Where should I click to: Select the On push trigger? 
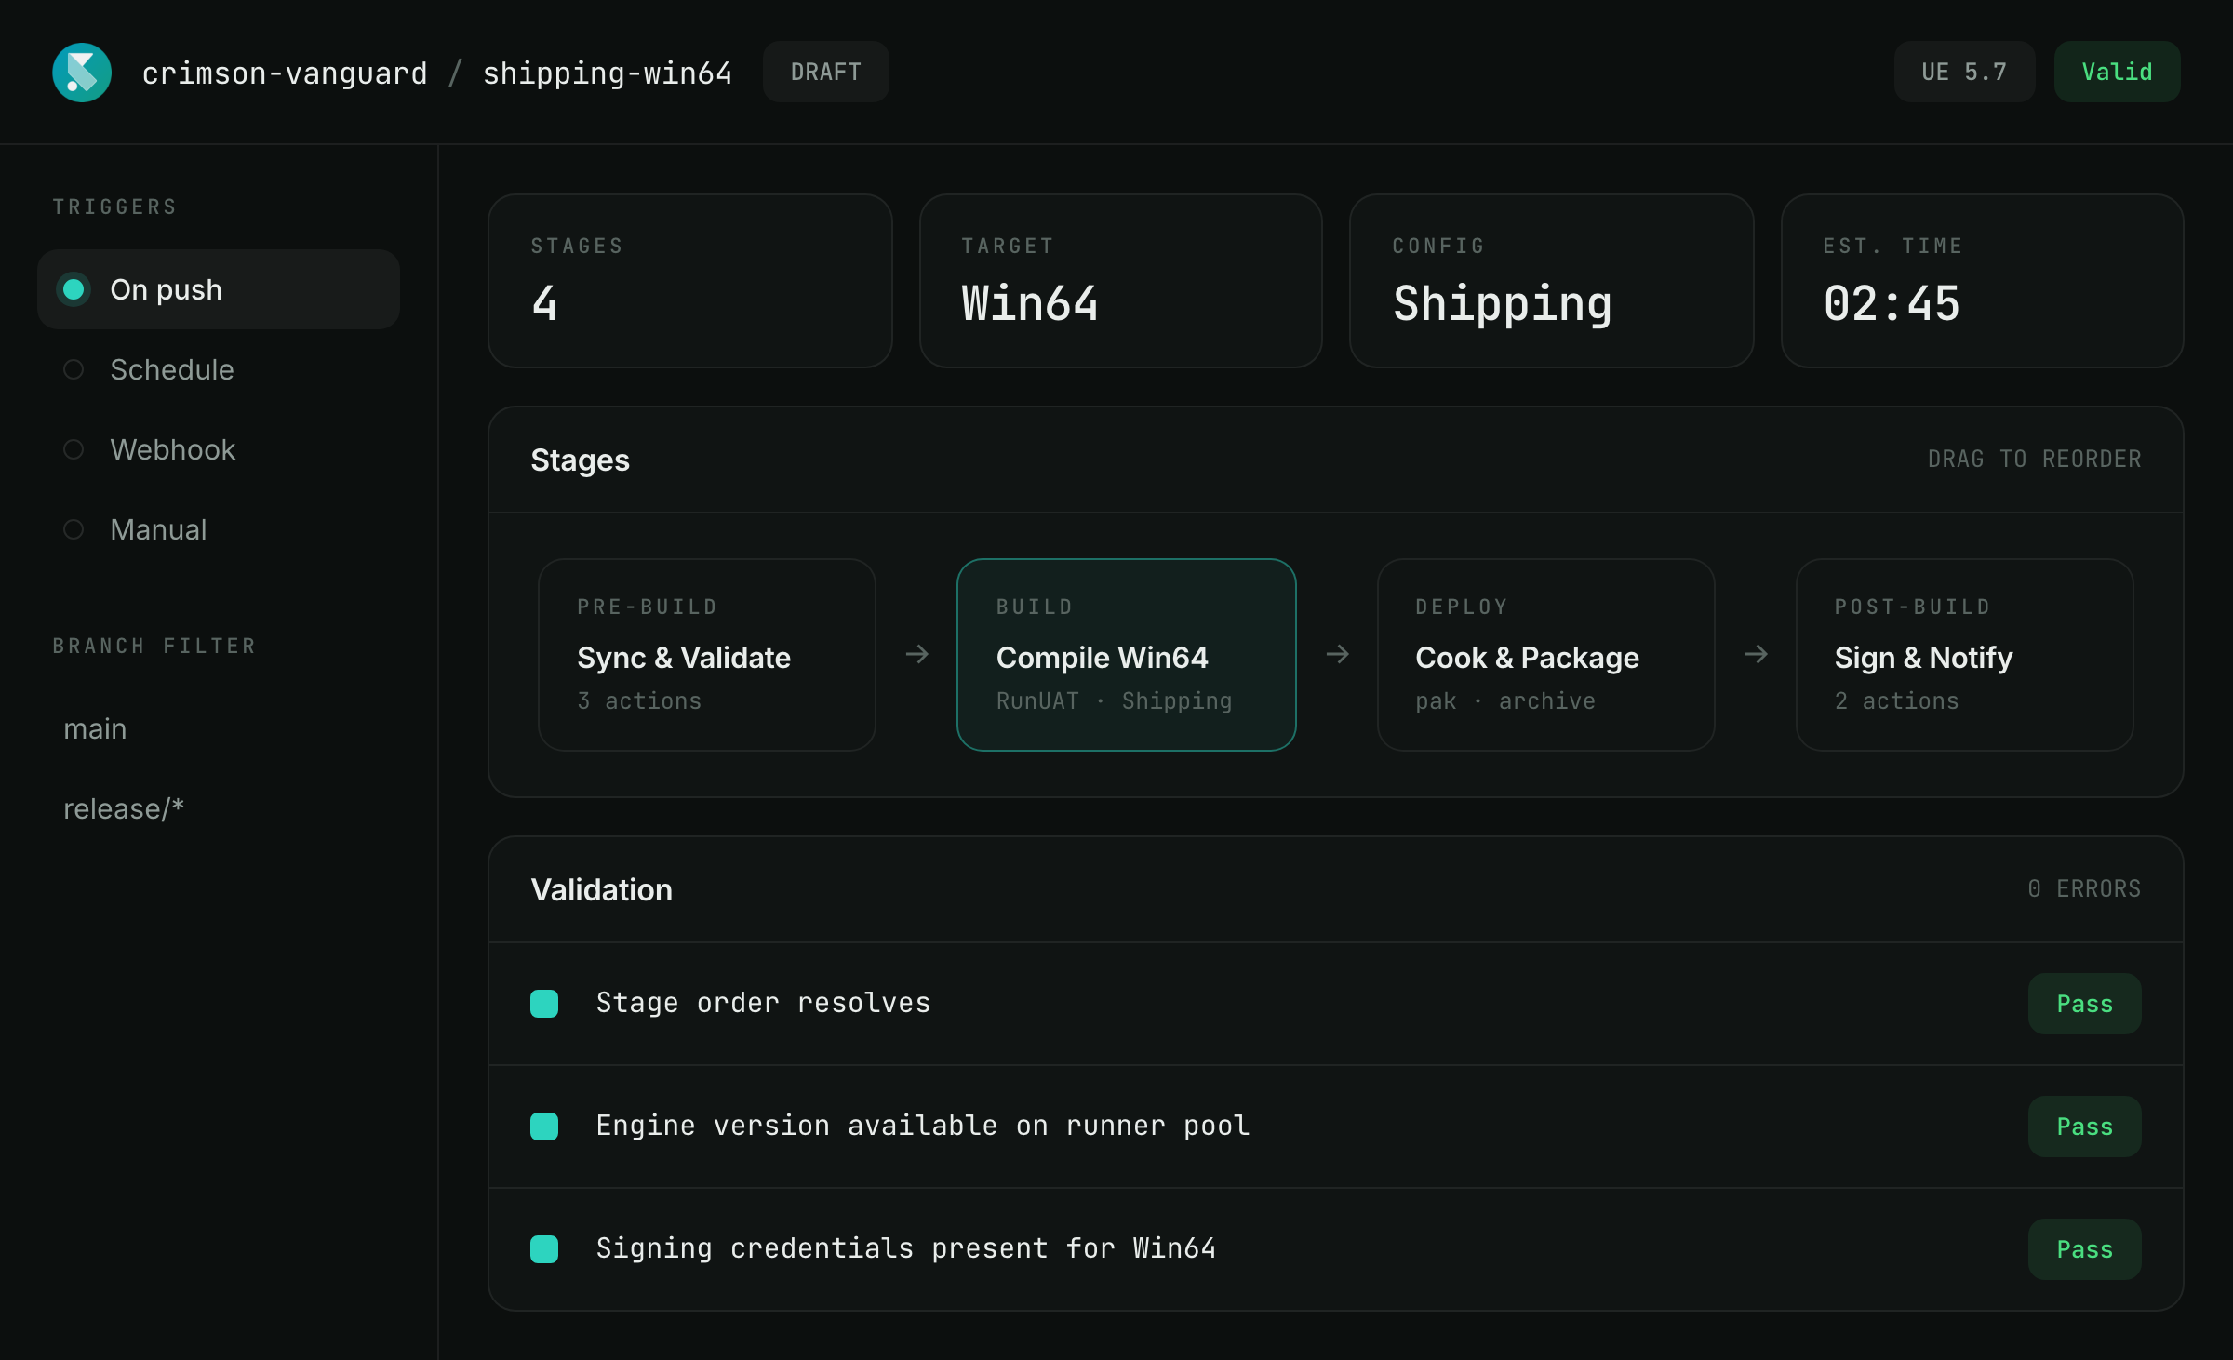[x=219, y=289]
